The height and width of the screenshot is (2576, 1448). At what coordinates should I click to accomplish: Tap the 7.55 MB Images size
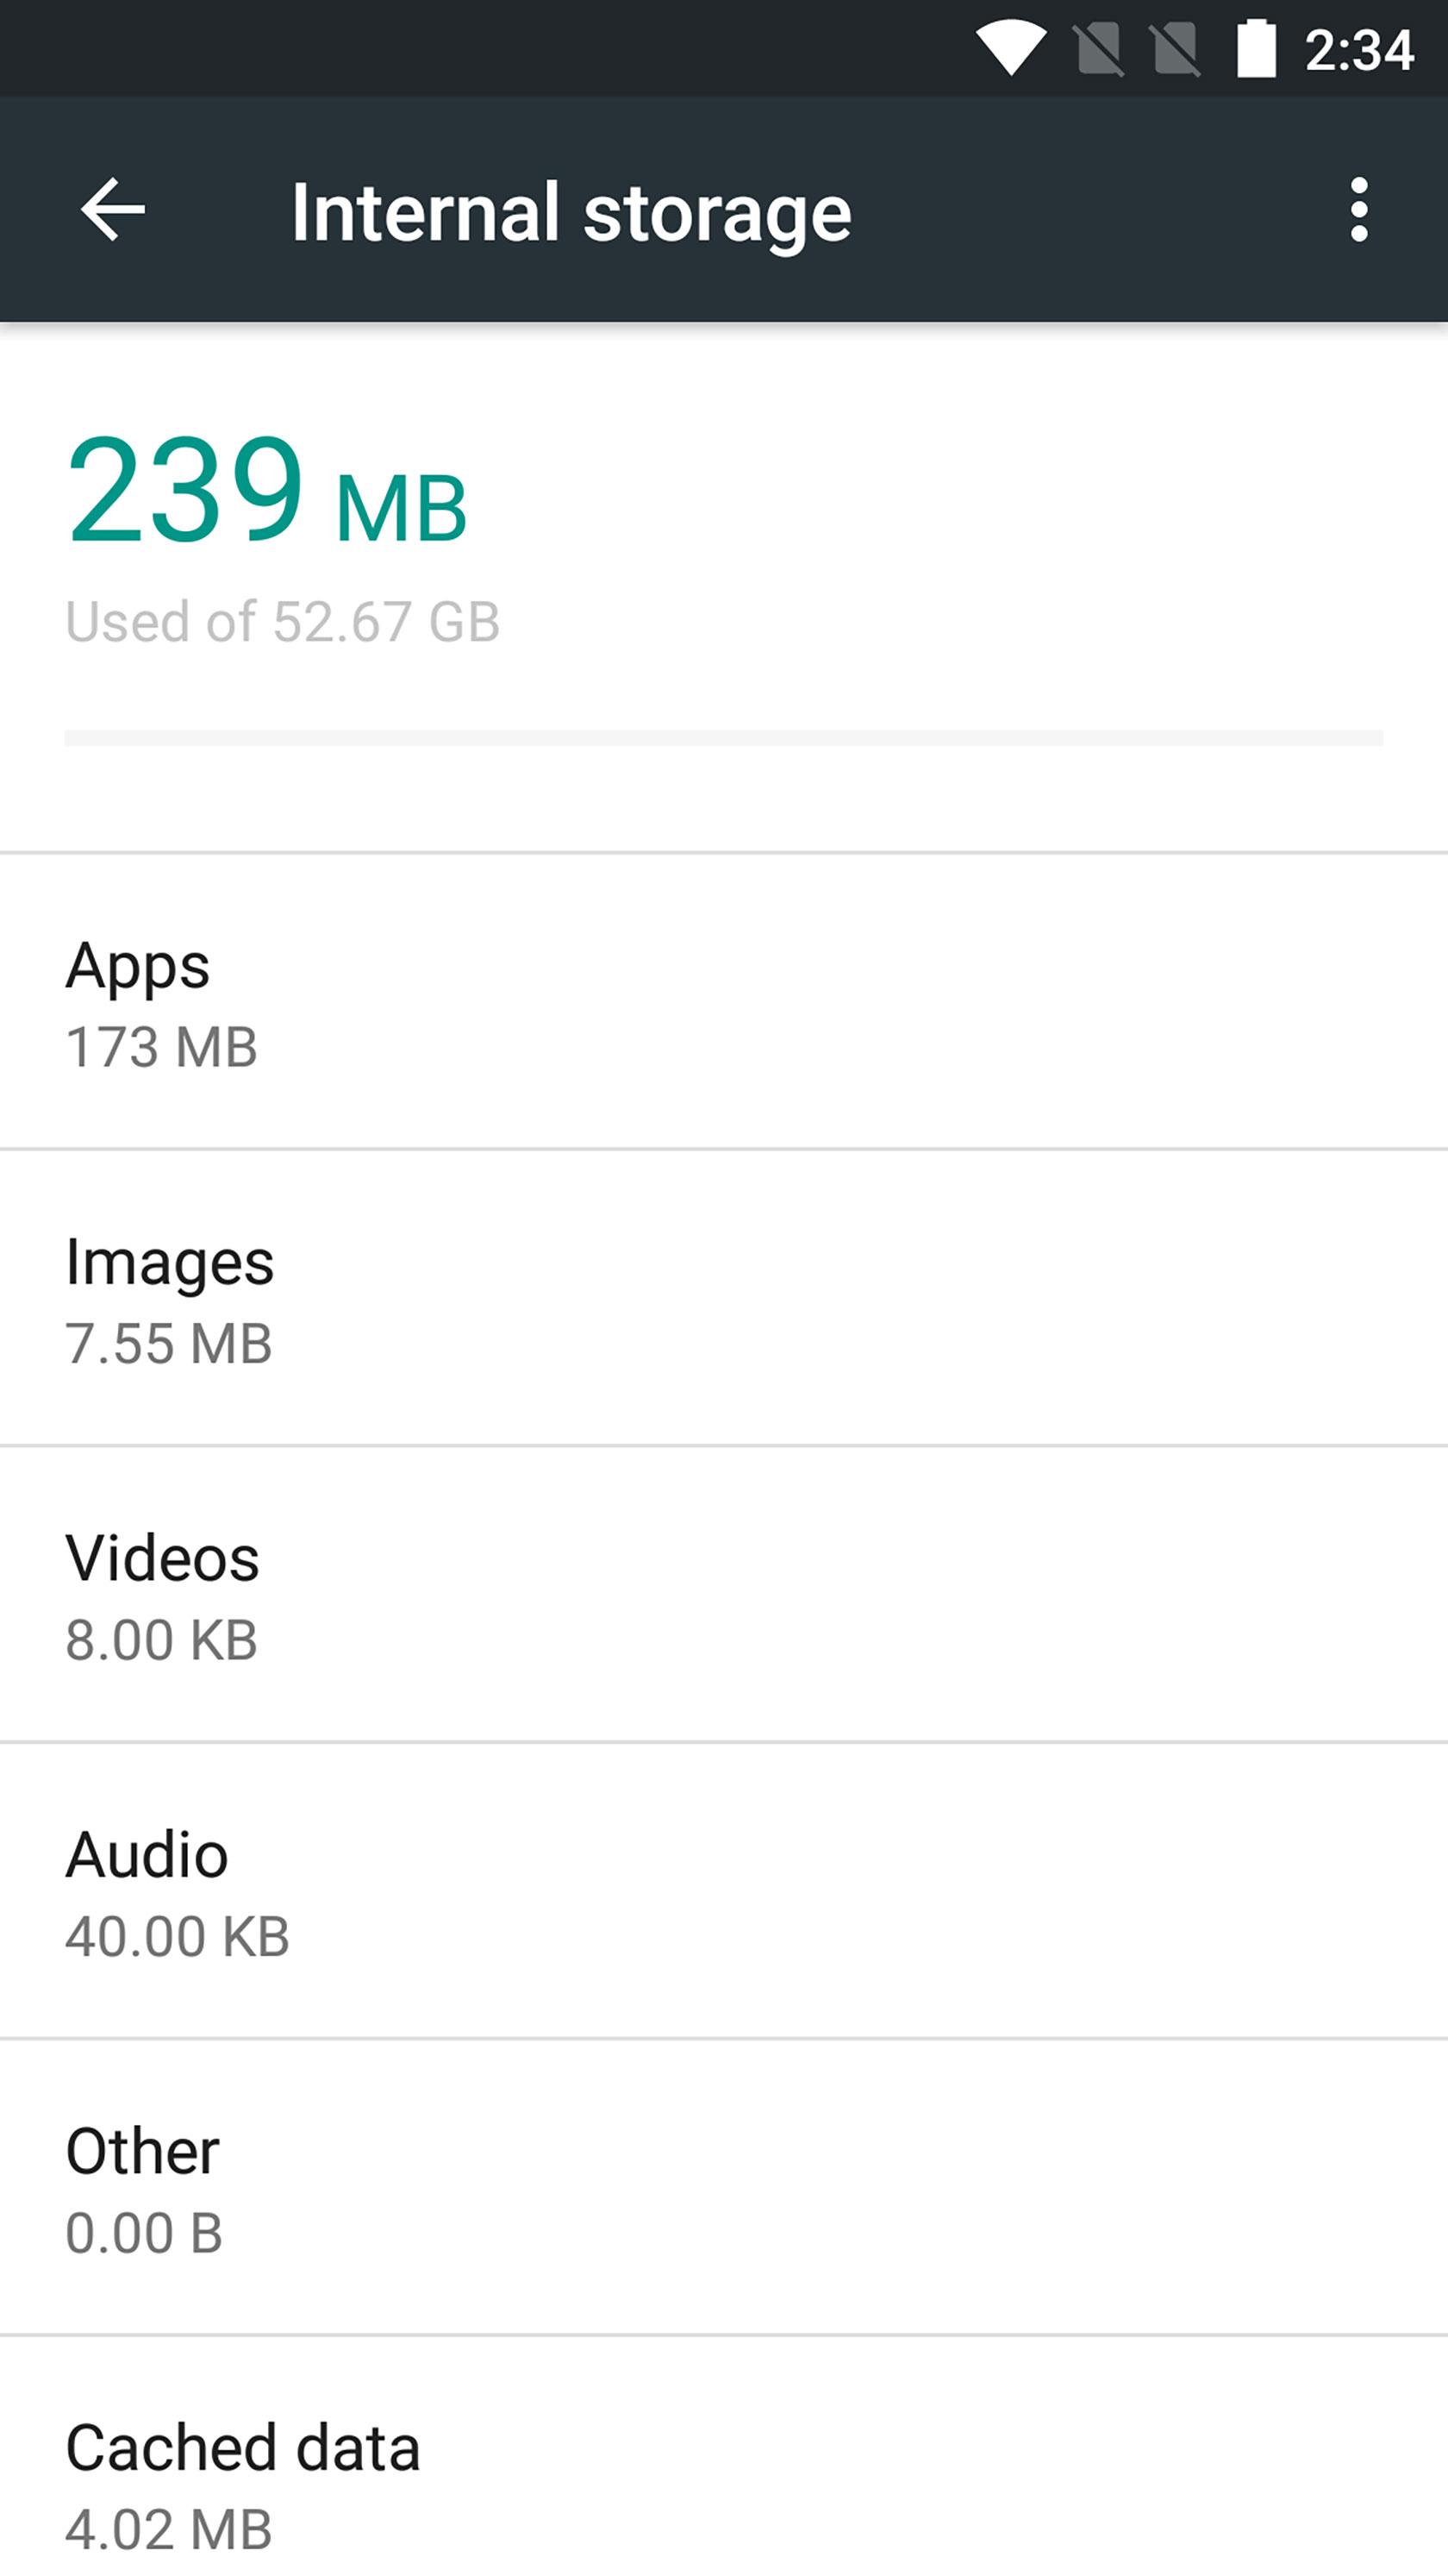169,1343
